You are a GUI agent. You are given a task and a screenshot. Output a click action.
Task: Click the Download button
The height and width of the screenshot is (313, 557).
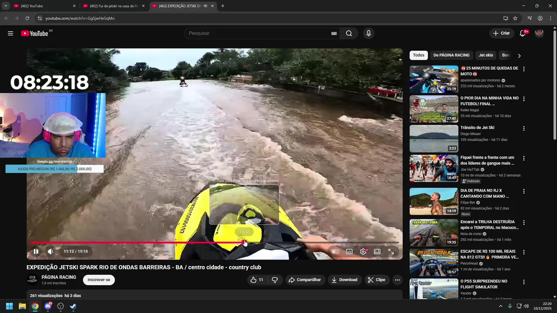344,280
